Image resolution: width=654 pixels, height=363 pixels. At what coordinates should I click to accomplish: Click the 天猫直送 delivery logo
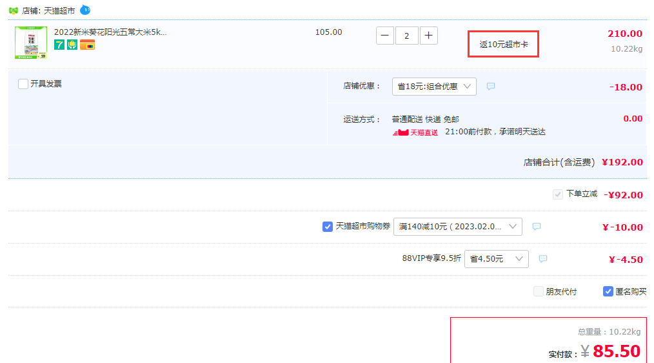pos(415,132)
